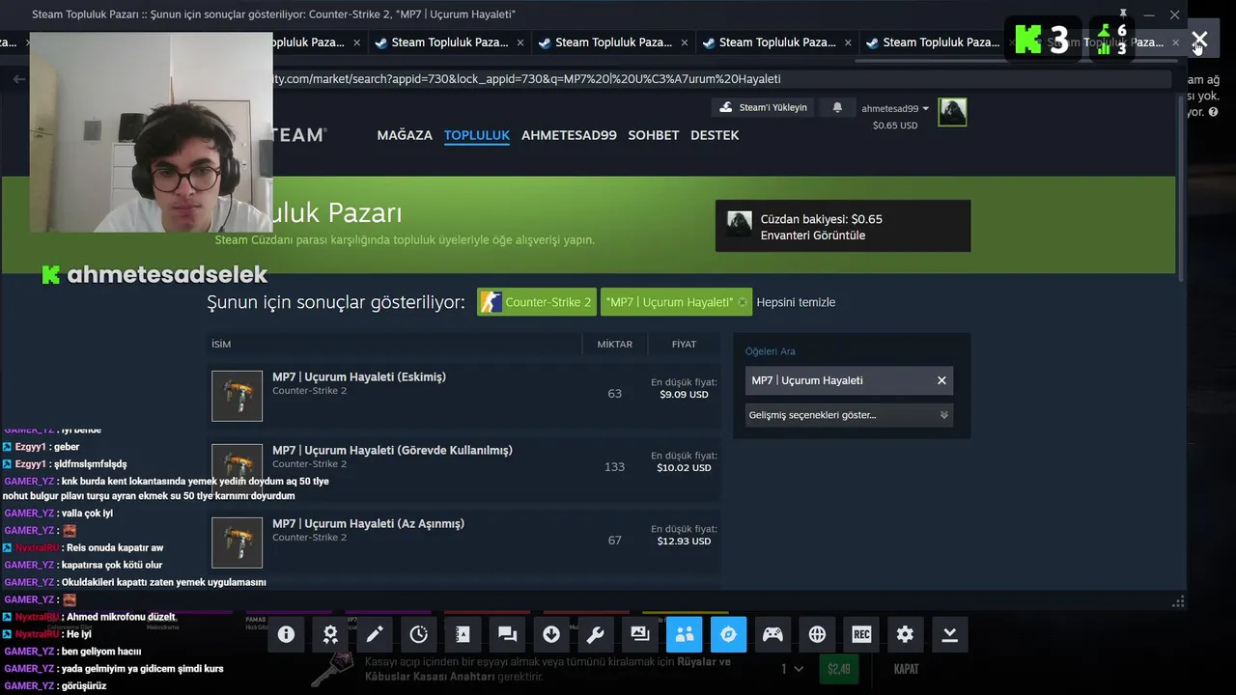The height and width of the screenshot is (695, 1236).
Task: Click the Counter-Strike 2 filter tag
Action: tap(537, 302)
